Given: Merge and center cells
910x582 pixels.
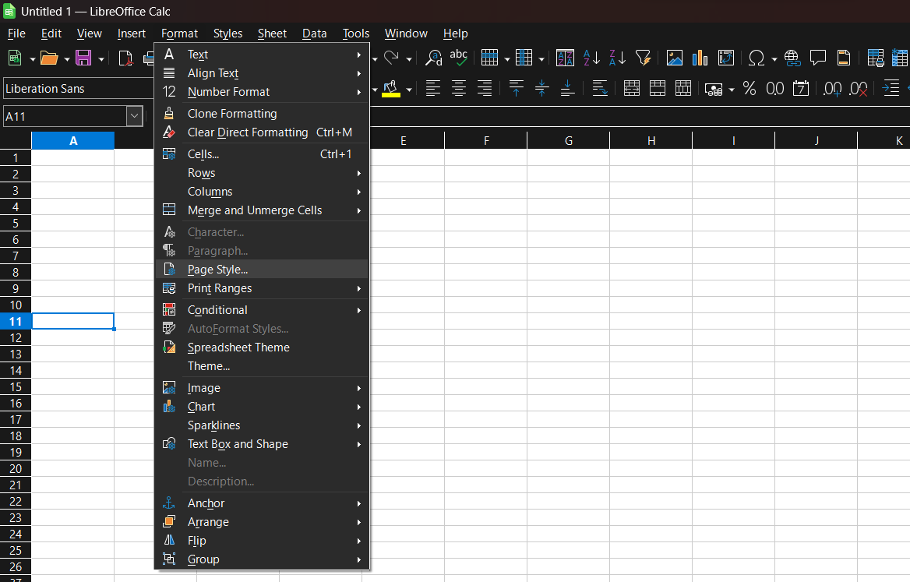Looking at the screenshot, I should 631,88.
